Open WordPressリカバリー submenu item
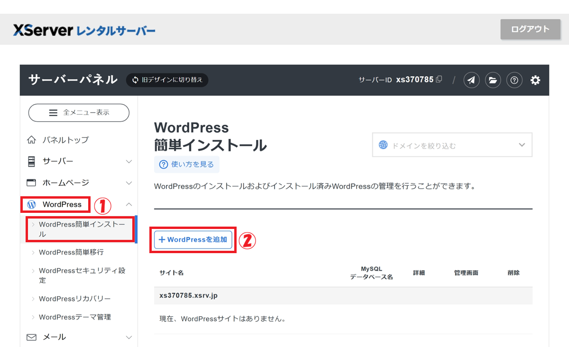This screenshot has height=347, width=569. [75, 299]
